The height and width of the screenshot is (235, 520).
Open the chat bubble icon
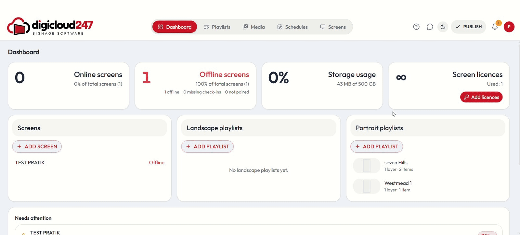pyautogui.click(x=430, y=27)
